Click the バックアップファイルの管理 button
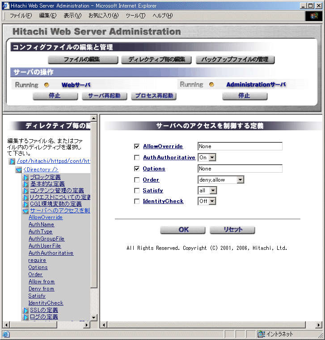Screen dimensions: 325x340 (235, 60)
